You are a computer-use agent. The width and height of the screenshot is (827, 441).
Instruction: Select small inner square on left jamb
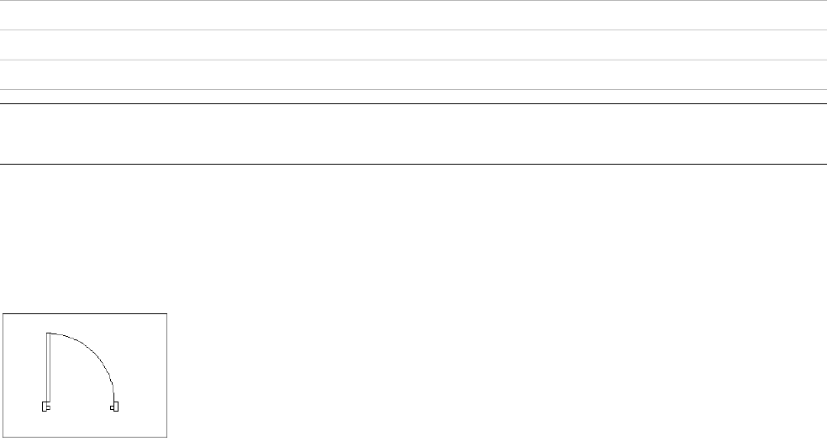(48, 407)
